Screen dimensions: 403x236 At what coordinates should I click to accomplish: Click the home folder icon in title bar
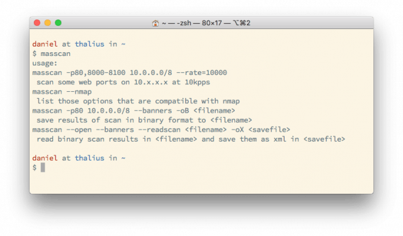pyautogui.click(x=156, y=23)
